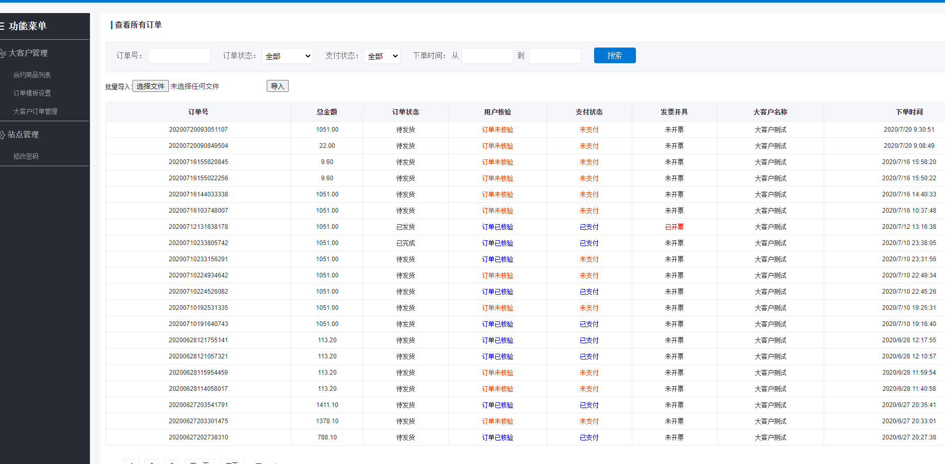Click 已发货 status for order 20200712131638178

coord(406,227)
